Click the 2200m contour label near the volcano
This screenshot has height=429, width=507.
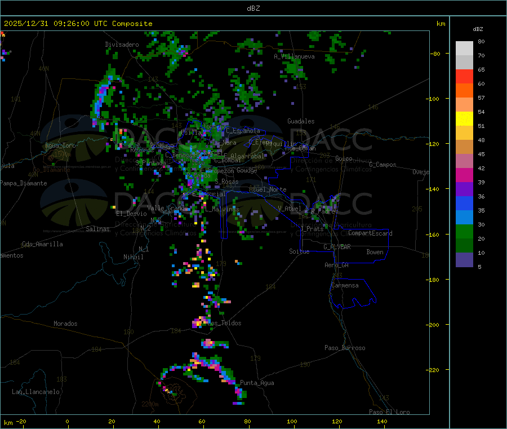pyautogui.click(x=150, y=404)
